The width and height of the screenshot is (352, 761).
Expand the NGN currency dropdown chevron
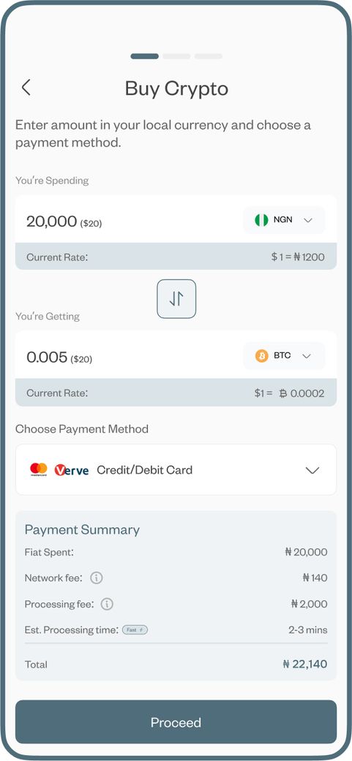[x=308, y=220]
